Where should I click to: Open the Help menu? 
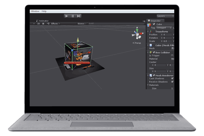[44, 11]
